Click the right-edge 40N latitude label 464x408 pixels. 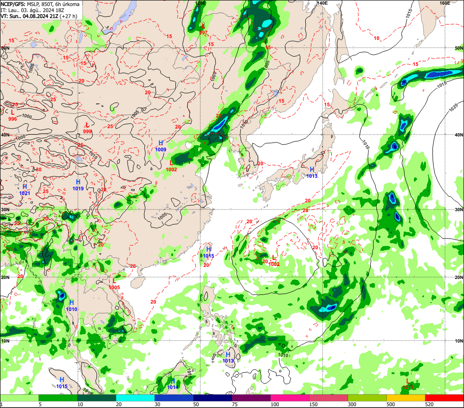coord(459,135)
